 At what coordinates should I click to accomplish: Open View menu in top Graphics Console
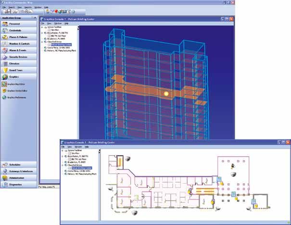point(50,23)
